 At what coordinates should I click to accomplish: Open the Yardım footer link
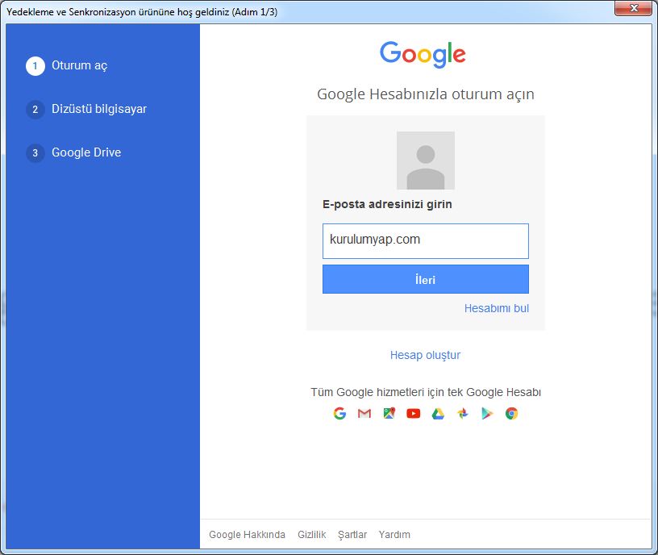point(394,534)
